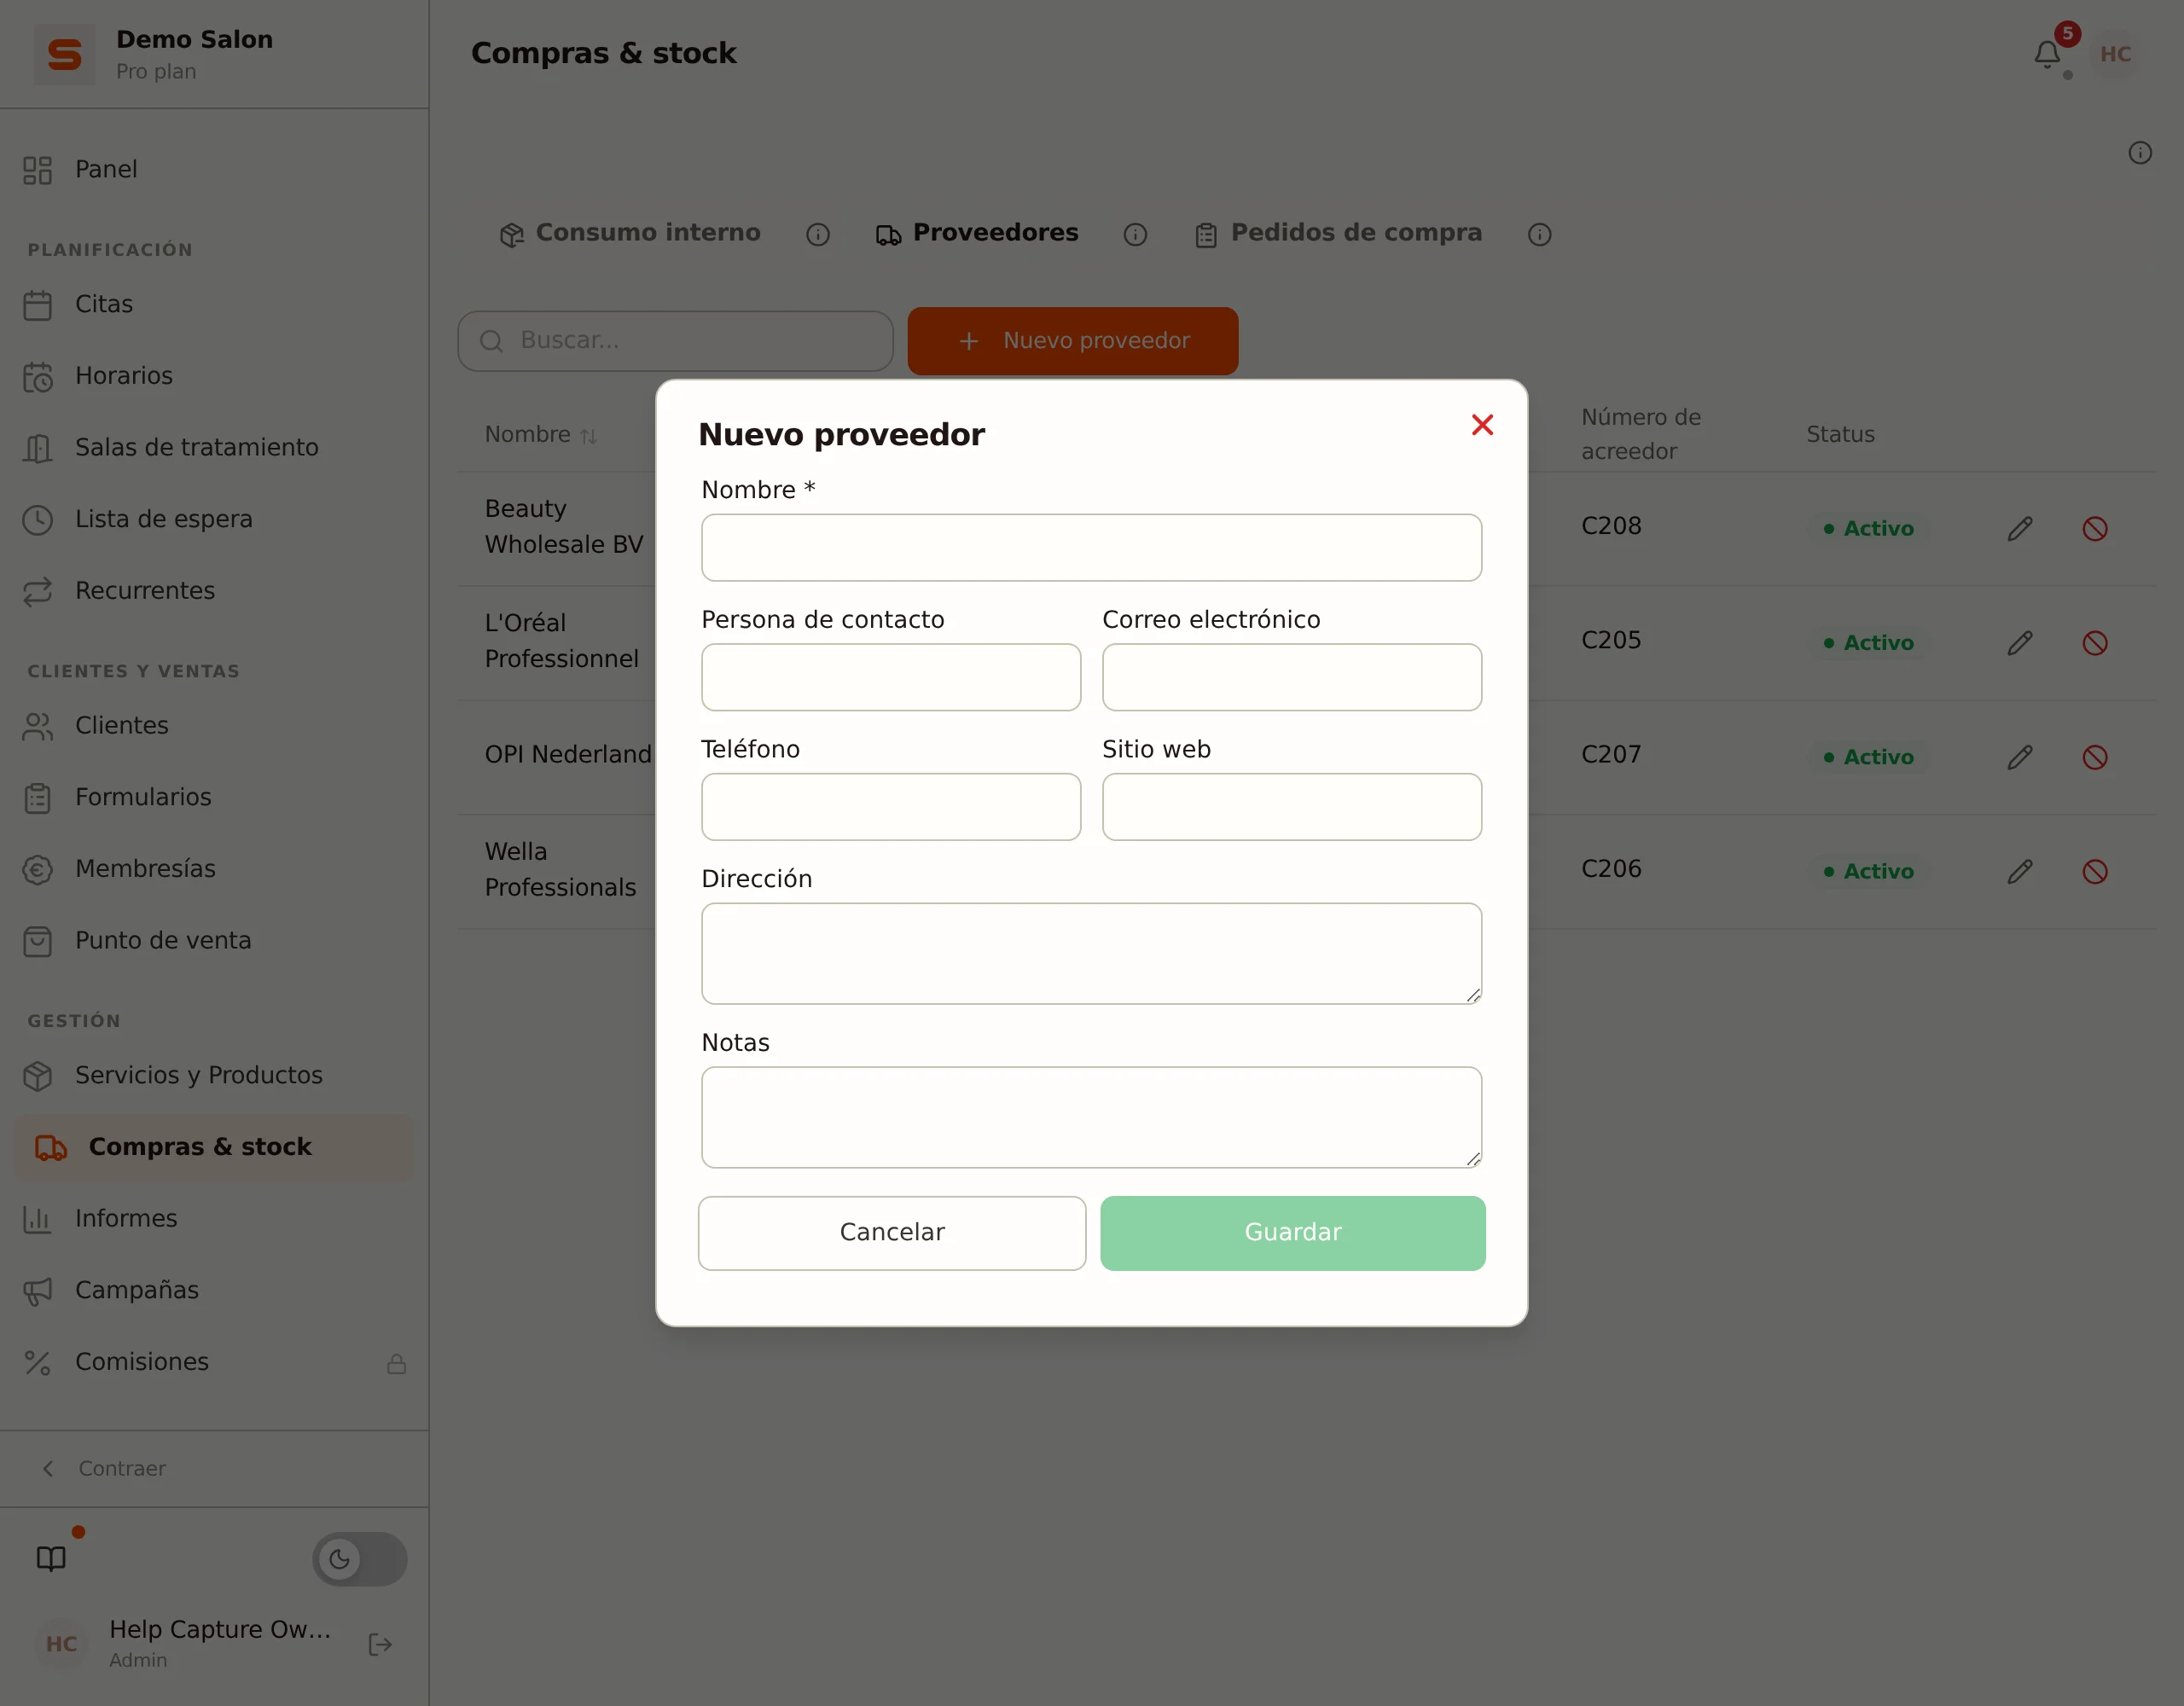Show info for Pedidos de compra
Viewport: 2184px width, 1706px height.
coord(1539,234)
